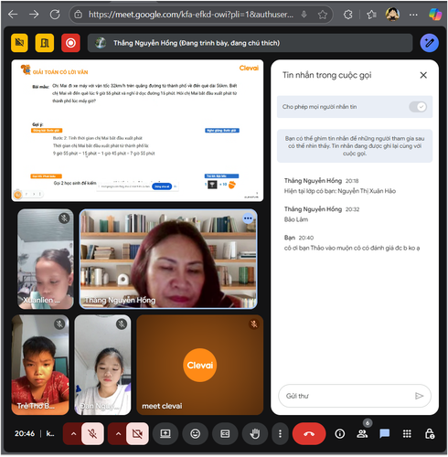Open browser settings and more menu
The image size is (448, 457).
(x=413, y=15)
